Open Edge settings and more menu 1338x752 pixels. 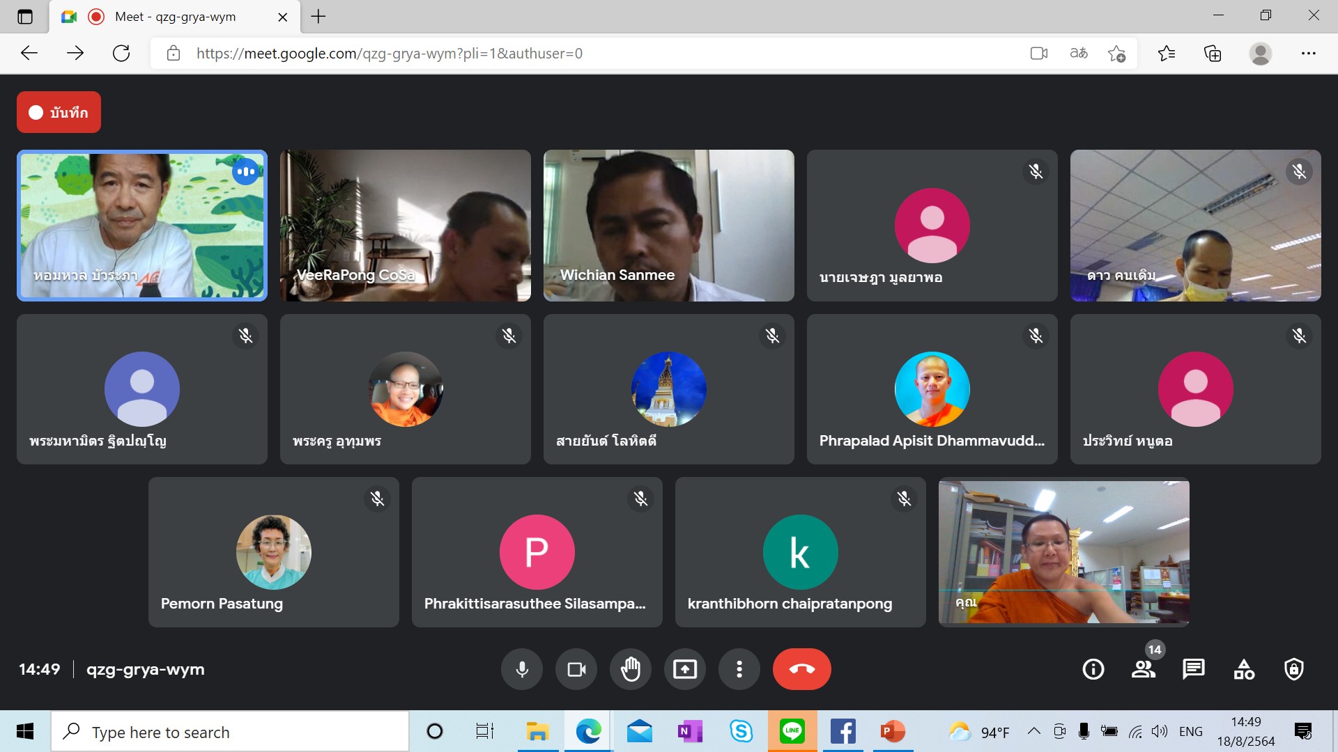coord(1309,53)
